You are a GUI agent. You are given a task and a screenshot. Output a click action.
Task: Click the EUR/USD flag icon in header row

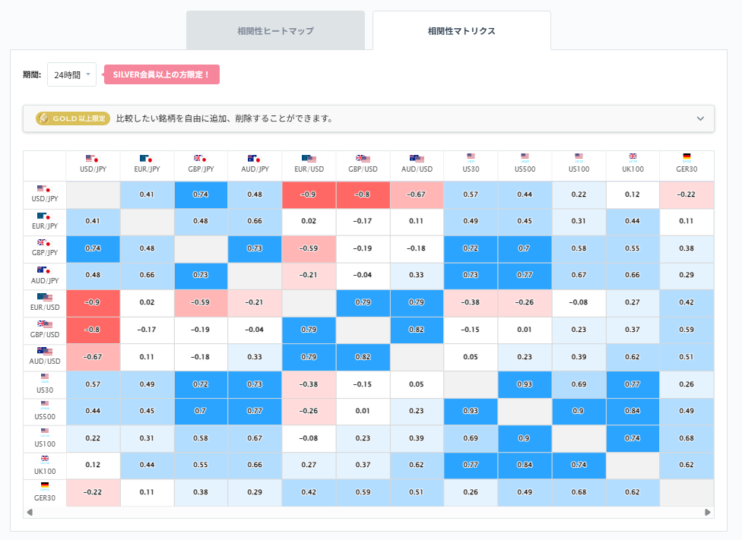[x=309, y=159]
